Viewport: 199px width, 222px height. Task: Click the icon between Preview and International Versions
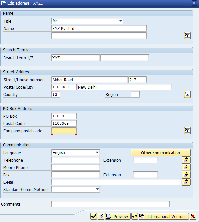tap(135, 216)
